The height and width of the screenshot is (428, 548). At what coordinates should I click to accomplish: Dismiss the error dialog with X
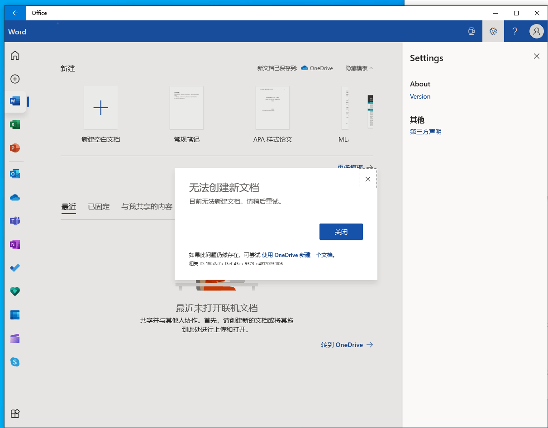coord(368,179)
